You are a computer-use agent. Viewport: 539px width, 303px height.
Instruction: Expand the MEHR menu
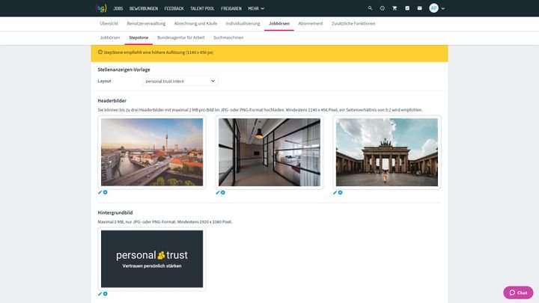pos(256,8)
